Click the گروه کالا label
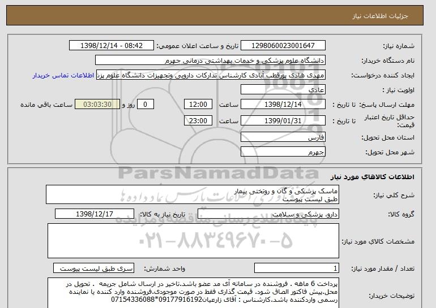Image resolution: width=436 pixels, height=308 pixels. [x=401, y=214]
